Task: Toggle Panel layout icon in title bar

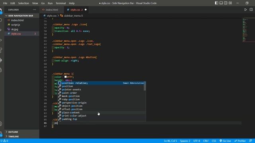Action: click(221, 3)
